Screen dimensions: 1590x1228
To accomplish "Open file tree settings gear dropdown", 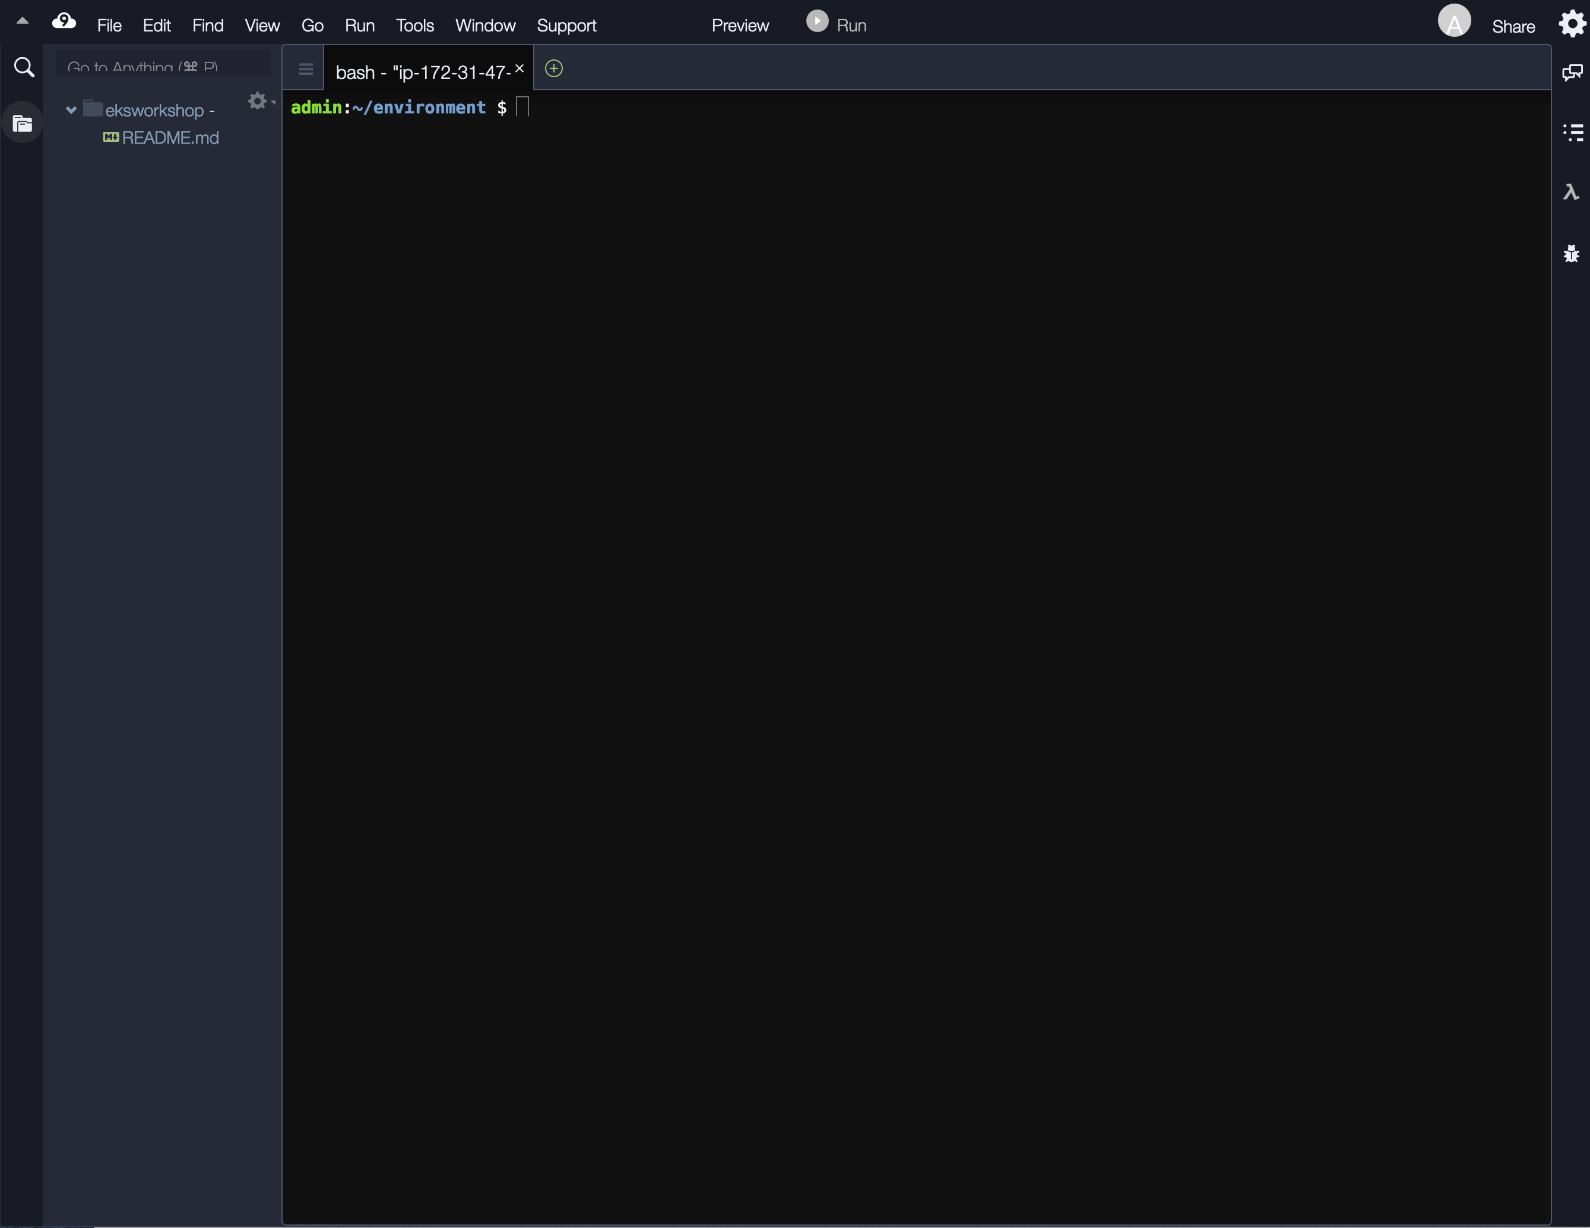I will 259,100.
